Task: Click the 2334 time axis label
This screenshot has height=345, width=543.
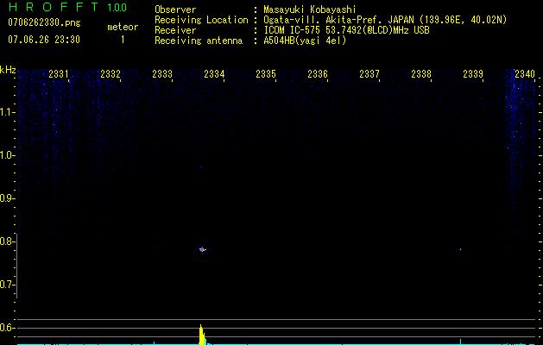Action: (214, 74)
